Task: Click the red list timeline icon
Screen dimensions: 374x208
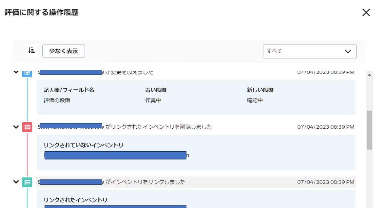Action: (27, 127)
